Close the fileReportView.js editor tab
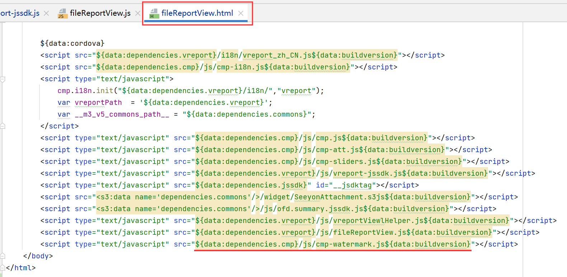 [138, 13]
